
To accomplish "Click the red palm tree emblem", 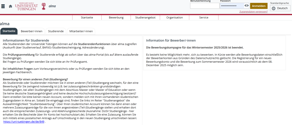I will [x=44, y=6].
